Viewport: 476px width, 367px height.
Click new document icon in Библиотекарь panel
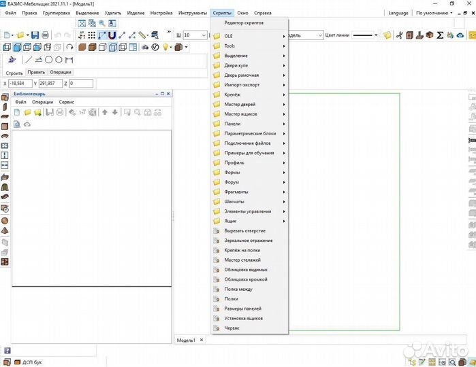pos(16,112)
